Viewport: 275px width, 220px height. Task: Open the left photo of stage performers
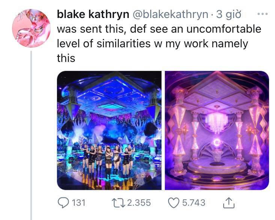[x=109, y=130]
